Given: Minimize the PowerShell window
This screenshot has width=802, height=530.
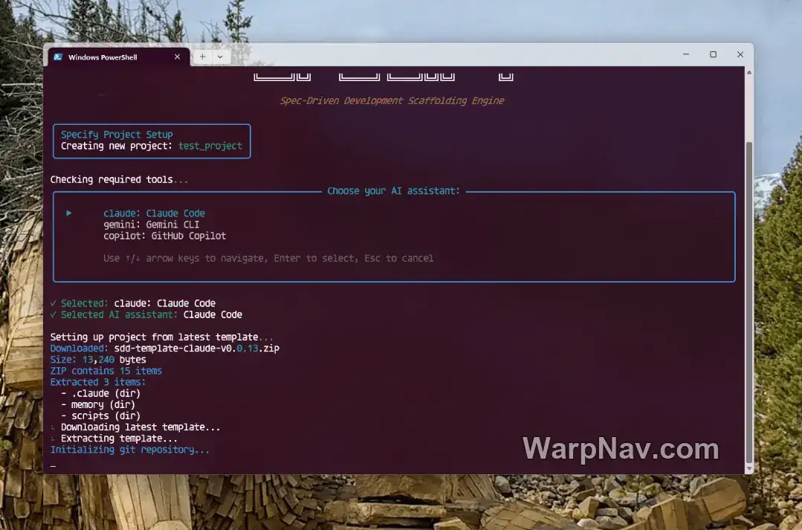Looking at the screenshot, I should [686, 54].
